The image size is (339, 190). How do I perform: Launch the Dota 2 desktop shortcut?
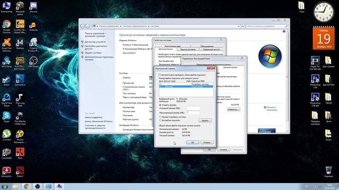pos(20,172)
